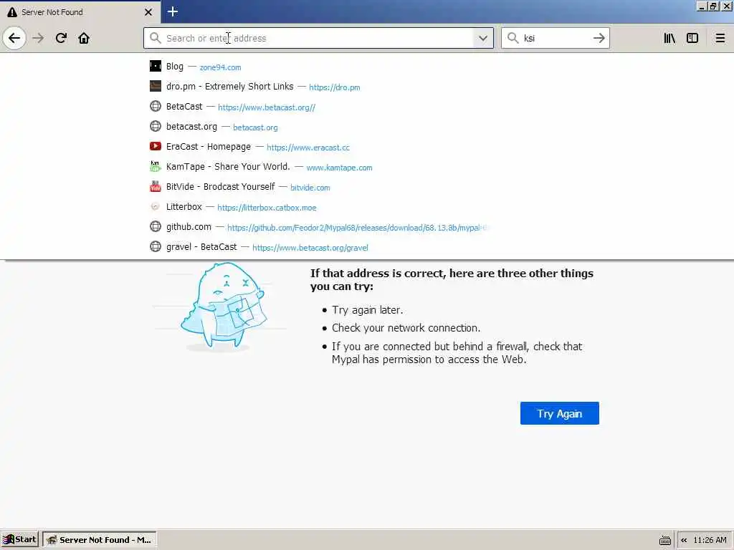Click the address bar magnifier icon
This screenshot has height=550, width=734.
(155, 38)
